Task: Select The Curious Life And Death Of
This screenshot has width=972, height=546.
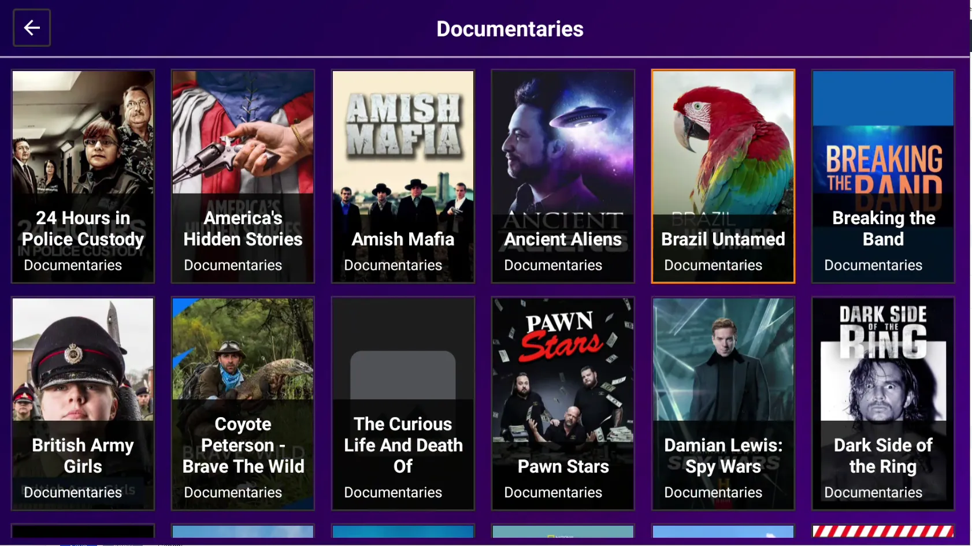Action: click(403, 403)
